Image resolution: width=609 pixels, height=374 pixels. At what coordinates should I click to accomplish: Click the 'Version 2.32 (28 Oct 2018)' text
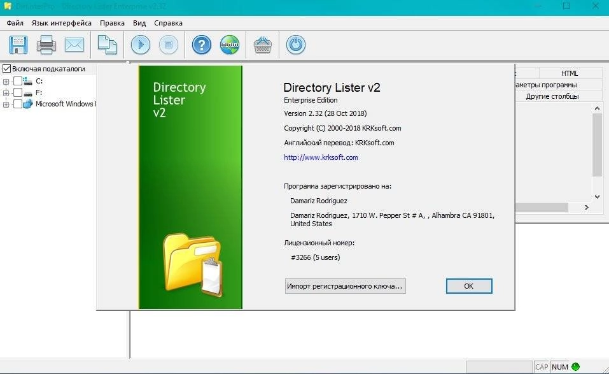(325, 113)
